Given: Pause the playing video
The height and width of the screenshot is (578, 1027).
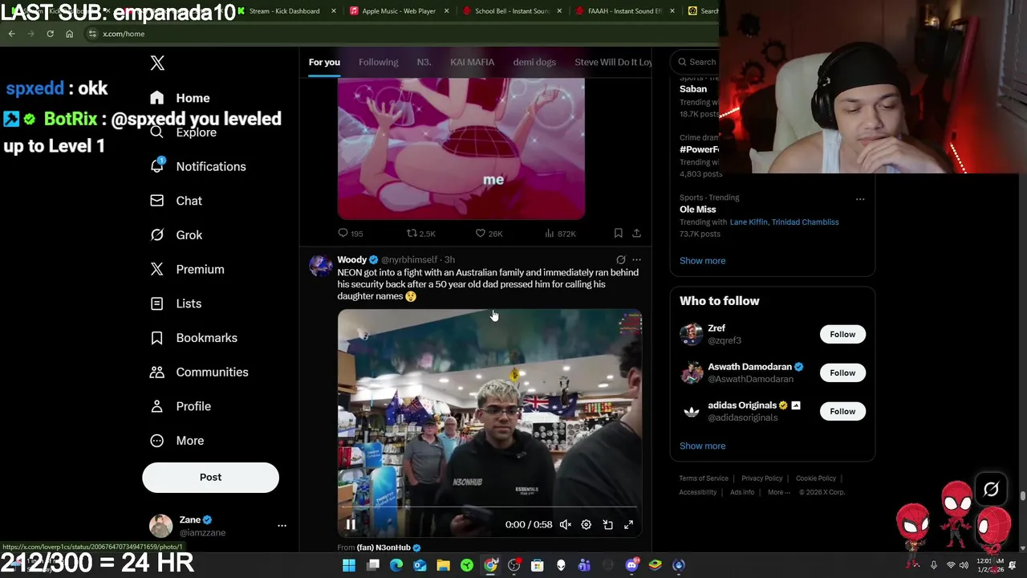Looking at the screenshot, I should (x=351, y=524).
